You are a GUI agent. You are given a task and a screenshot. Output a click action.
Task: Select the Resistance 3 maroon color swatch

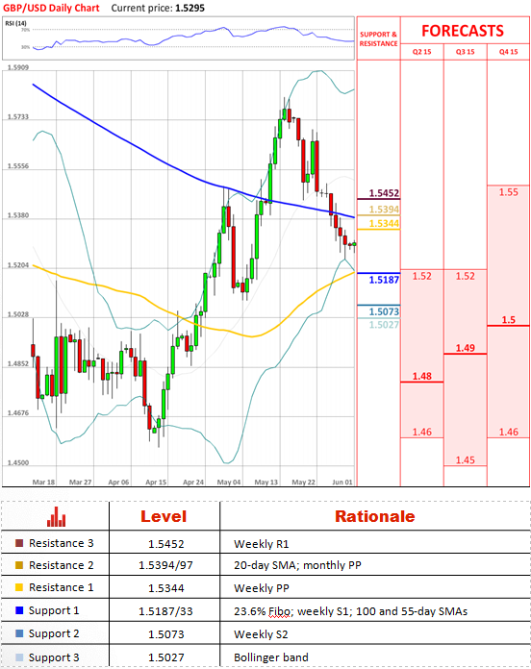click(19, 543)
